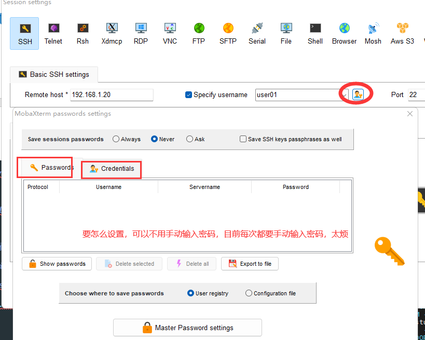Focus the Remote host input field
This screenshot has width=425, height=340.
[112, 95]
